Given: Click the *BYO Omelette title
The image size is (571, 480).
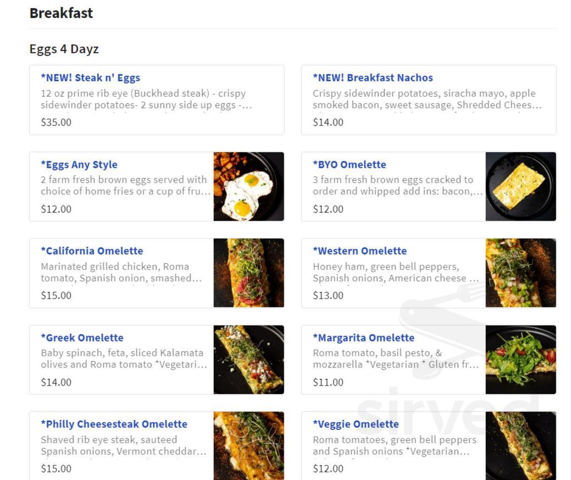Looking at the screenshot, I should tap(350, 164).
